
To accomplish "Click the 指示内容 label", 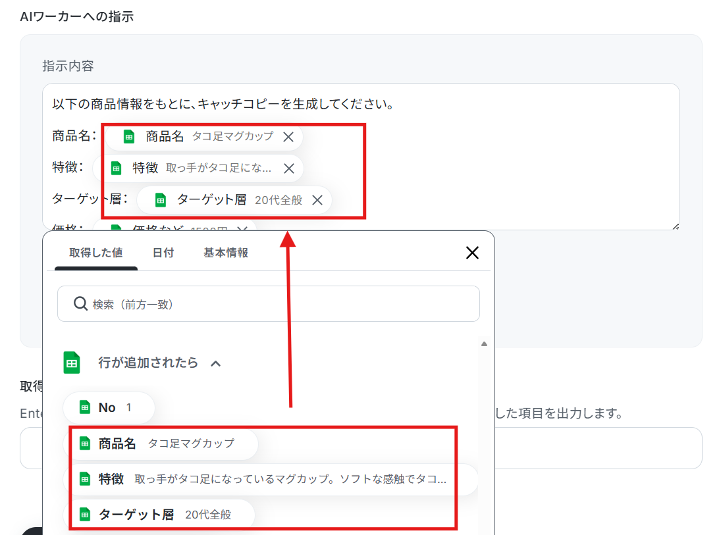I will (x=68, y=66).
